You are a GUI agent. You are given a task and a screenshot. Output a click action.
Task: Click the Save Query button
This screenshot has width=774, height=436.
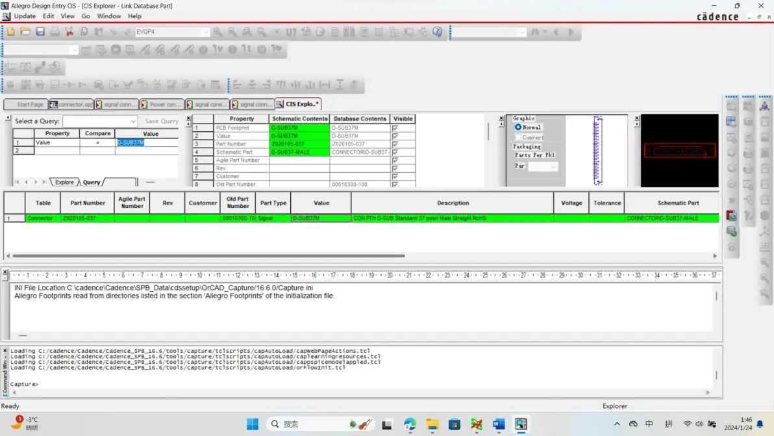click(x=162, y=121)
